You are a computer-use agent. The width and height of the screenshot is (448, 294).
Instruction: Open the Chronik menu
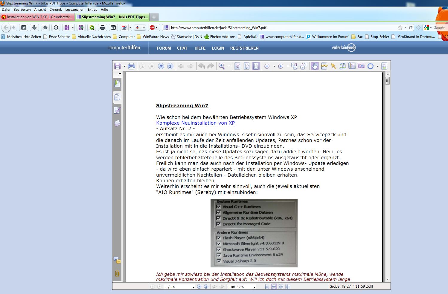[56, 10]
